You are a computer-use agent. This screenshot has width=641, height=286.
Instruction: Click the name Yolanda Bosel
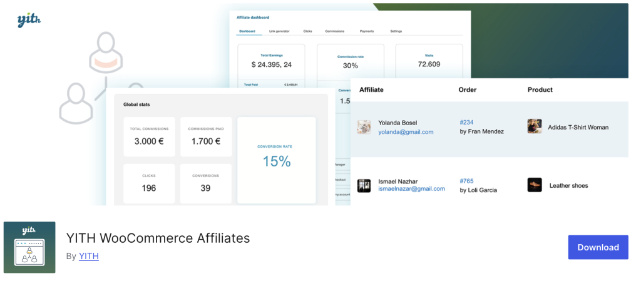[x=397, y=123]
